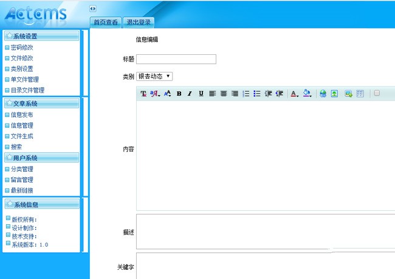Click the Actcms logo
This screenshot has width=395, height=279.
(35, 15)
